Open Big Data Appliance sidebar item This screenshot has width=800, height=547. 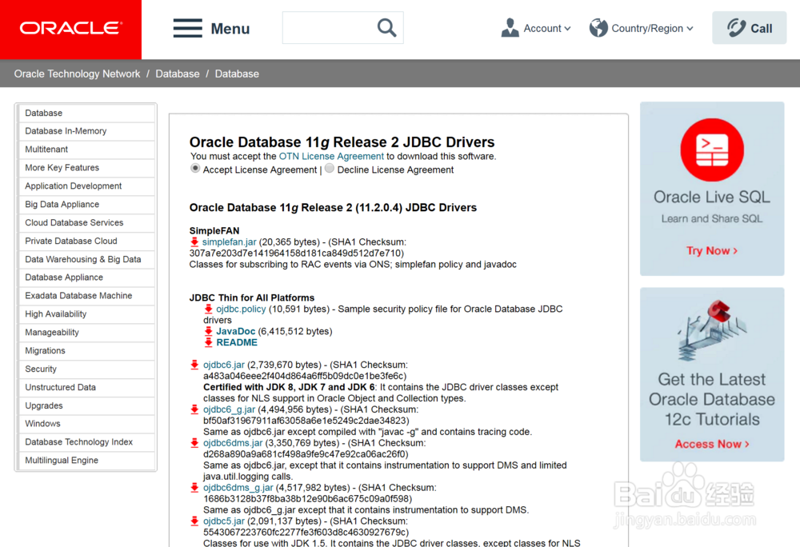click(x=86, y=205)
